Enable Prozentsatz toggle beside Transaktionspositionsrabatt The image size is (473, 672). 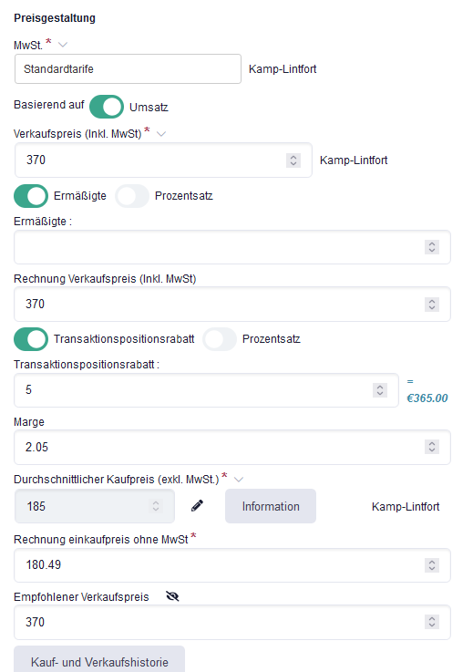[220, 339]
